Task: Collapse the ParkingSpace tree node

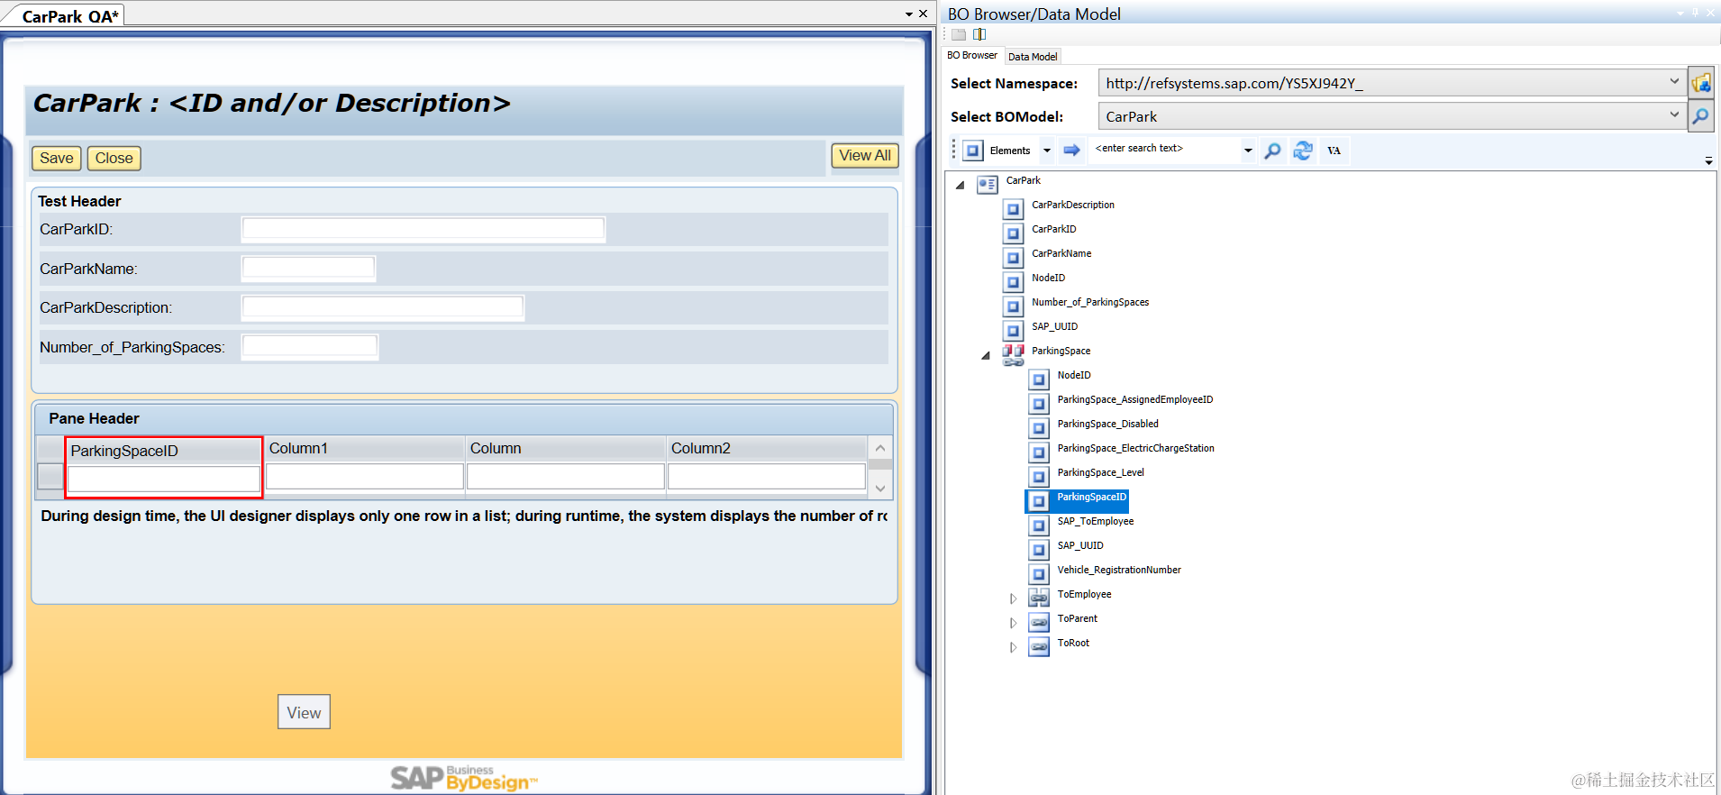Action: coord(986,355)
